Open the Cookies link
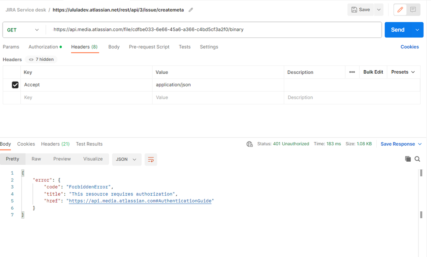The height and width of the screenshot is (257, 431). click(x=409, y=47)
